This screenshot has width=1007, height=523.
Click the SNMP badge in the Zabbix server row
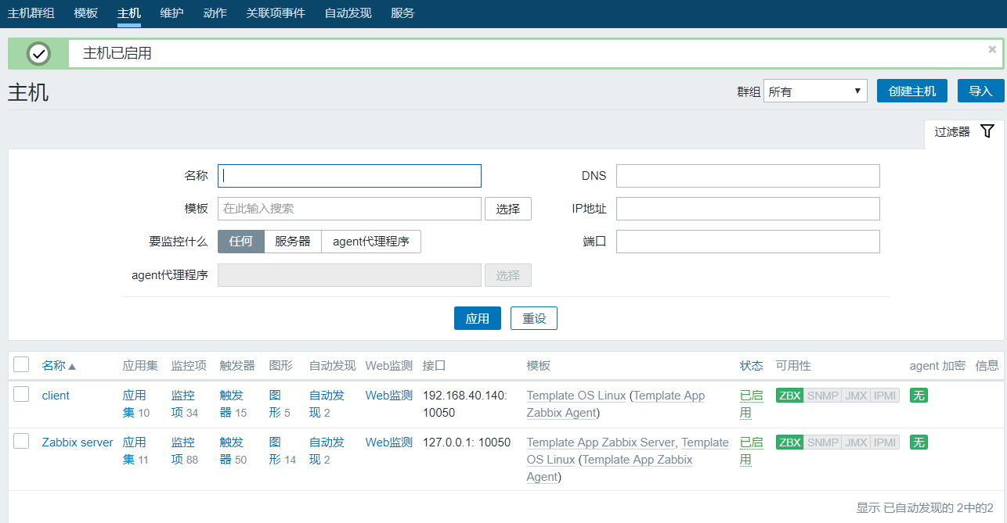coord(823,442)
